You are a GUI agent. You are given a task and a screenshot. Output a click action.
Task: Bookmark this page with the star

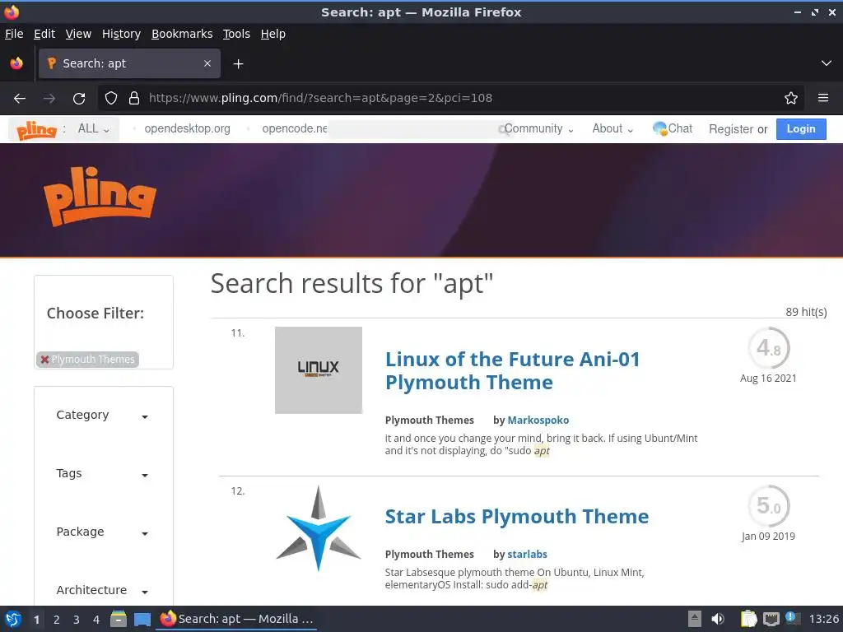click(x=790, y=99)
